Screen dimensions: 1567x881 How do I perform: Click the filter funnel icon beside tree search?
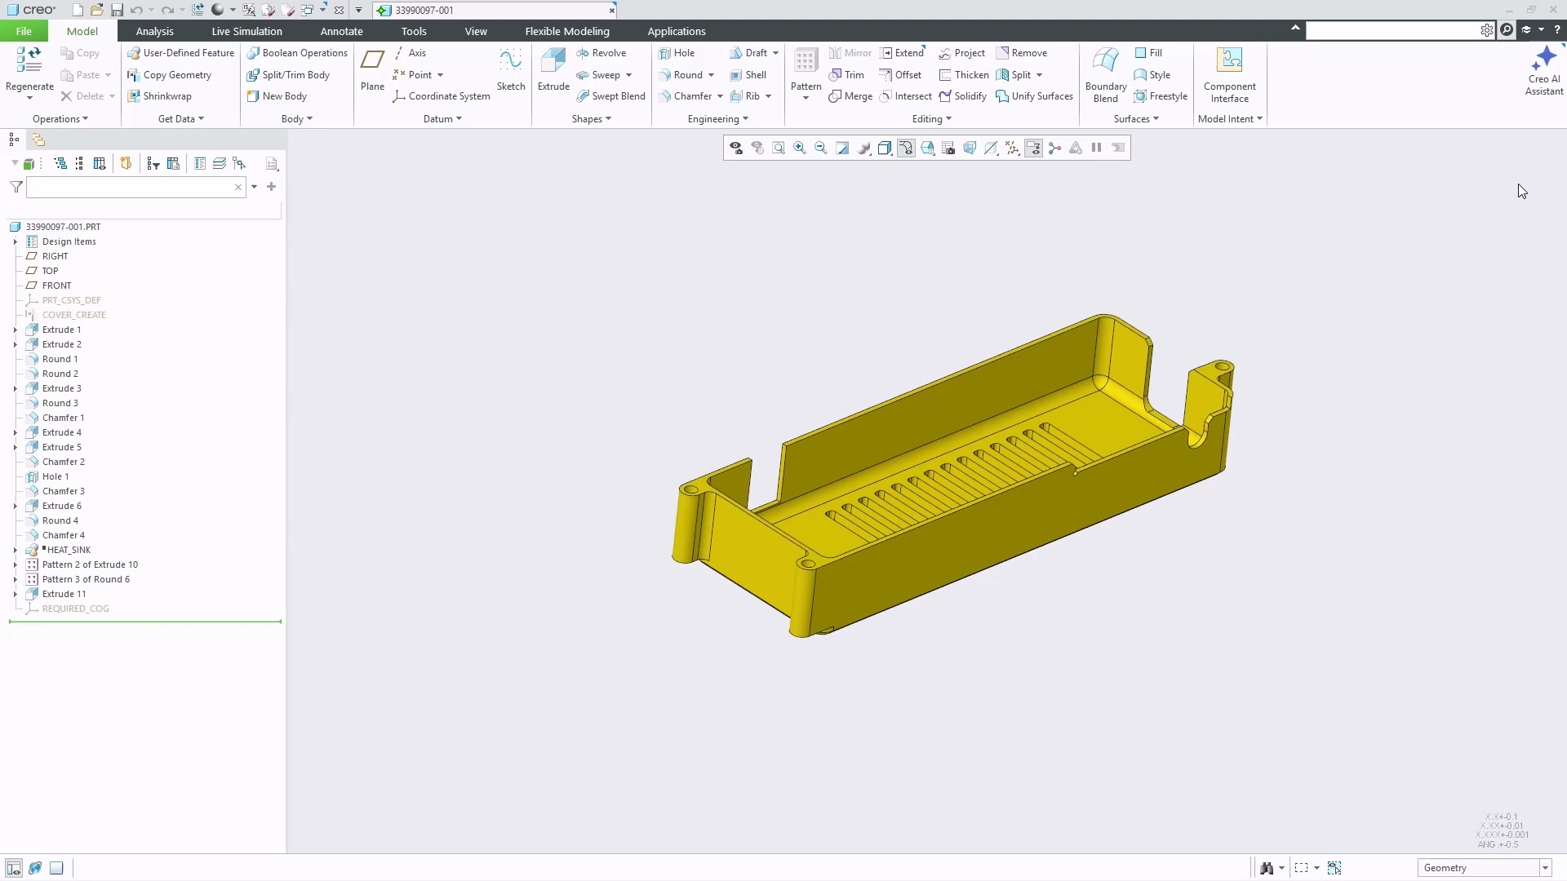click(16, 187)
